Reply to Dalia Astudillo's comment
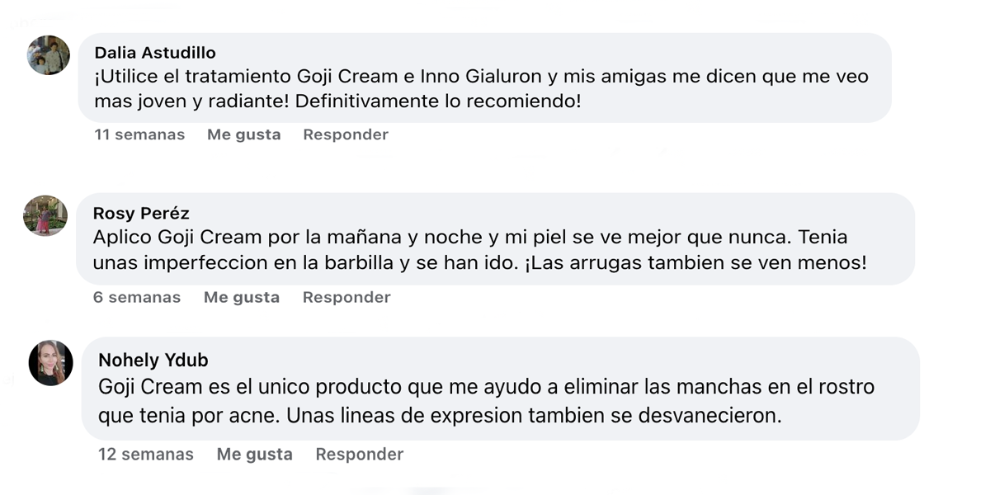The height and width of the screenshot is (495, 990). [x=346, y=134]
